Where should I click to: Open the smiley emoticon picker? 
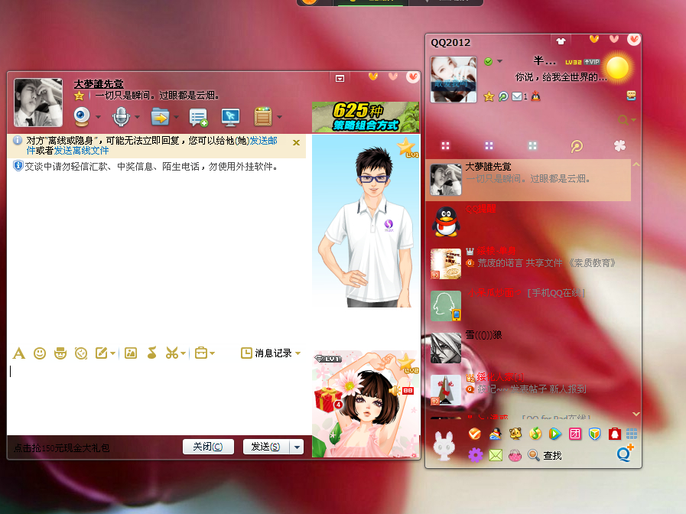[40, 353]
